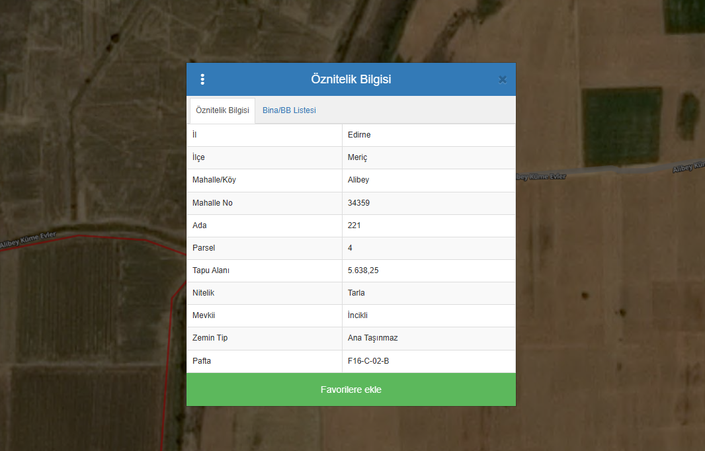Click the Ada value 221
Screen dimensions: 705x451
354,225
